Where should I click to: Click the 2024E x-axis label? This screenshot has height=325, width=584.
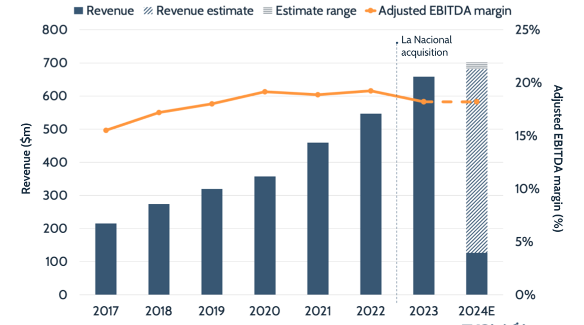[x=476, y=310]
